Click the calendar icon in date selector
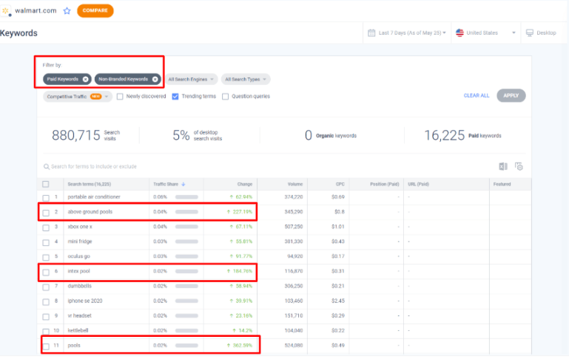The image size is (569, 359). pyautogui.click(x=371, y=33)
